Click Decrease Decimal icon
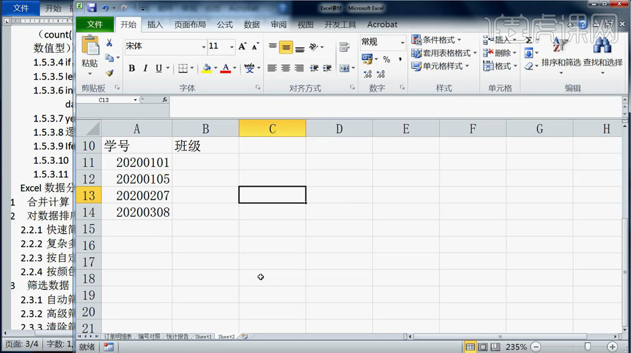 click(x=381, y=74)
